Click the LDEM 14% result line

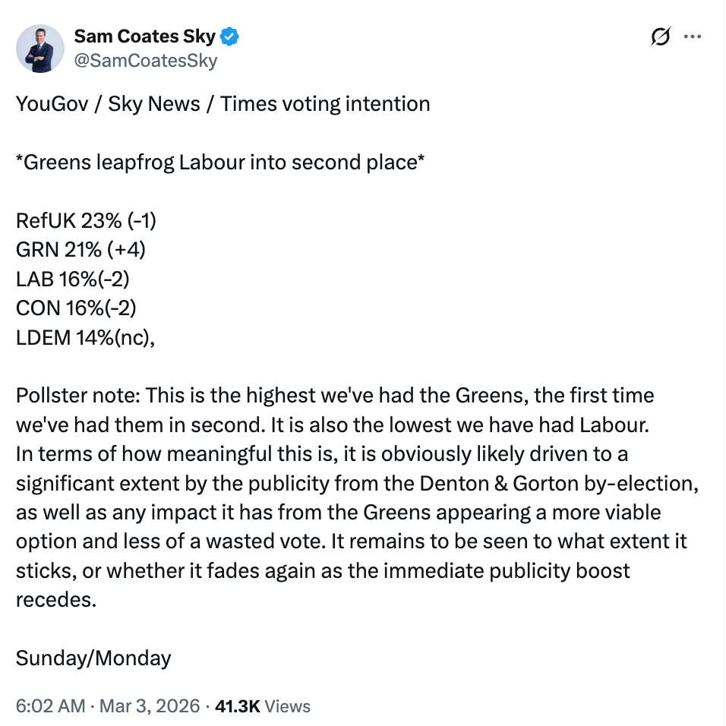tap(85, 337)
